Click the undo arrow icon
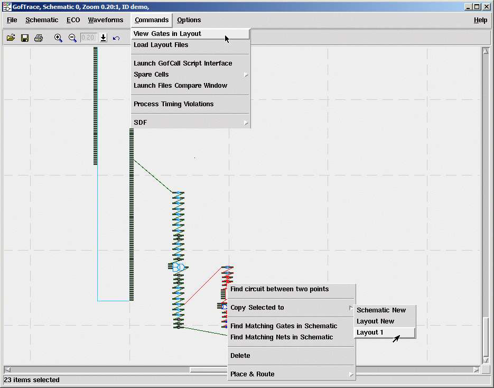This screenshot has width=494, height=388. pyautogui.click(x=116, y=38)
